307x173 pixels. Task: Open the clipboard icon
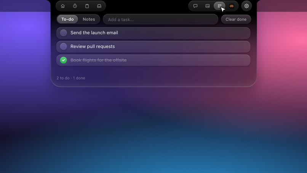[x=87, y=6]
